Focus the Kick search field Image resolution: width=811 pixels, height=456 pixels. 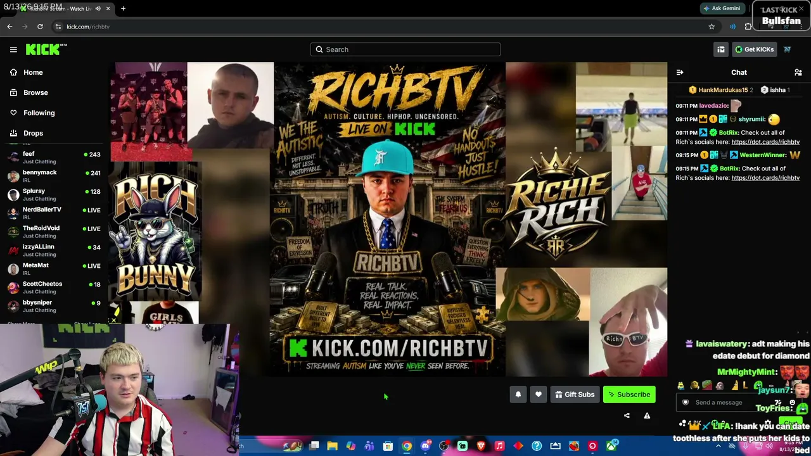405,49
